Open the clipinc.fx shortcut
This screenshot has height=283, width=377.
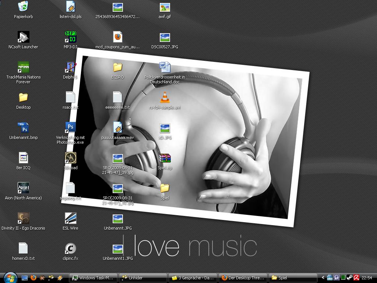pyautogui.click(x=70, y=249)
